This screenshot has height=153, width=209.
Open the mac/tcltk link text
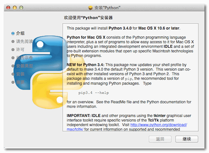point(75,129)
